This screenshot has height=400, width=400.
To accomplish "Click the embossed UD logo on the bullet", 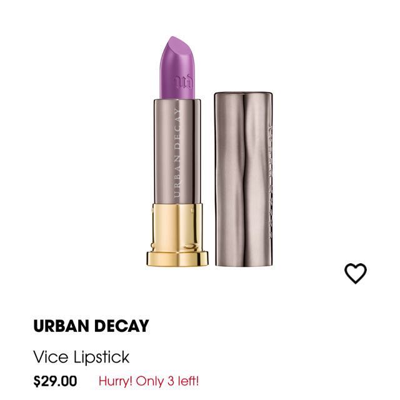I will pyautogui.click(x=183, y=82).
